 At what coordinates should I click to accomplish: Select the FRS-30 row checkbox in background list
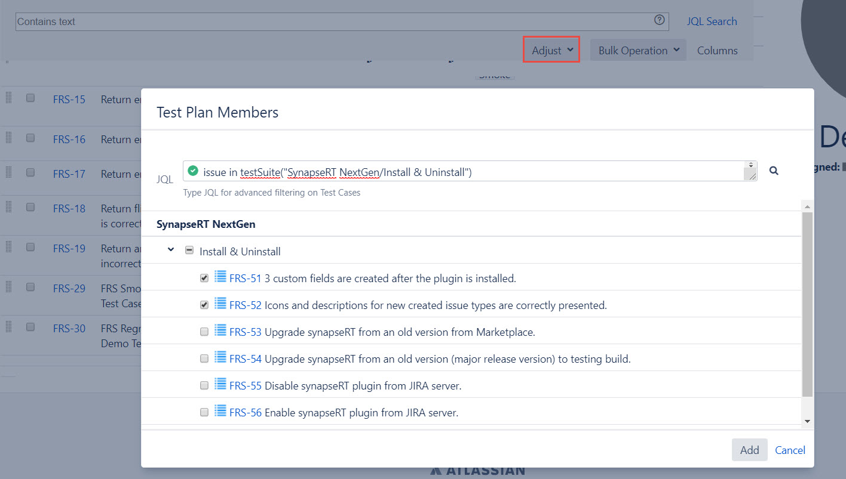pos(30,327)
